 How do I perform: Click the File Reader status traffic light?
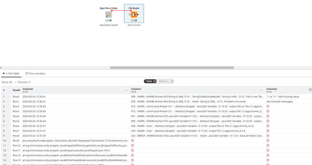click(x=134, y=21)
